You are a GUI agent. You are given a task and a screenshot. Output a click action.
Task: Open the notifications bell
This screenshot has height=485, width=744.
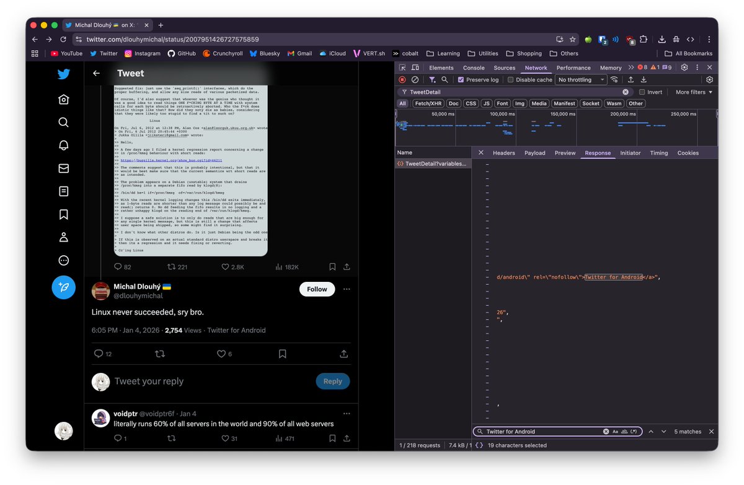click(63, 145)
